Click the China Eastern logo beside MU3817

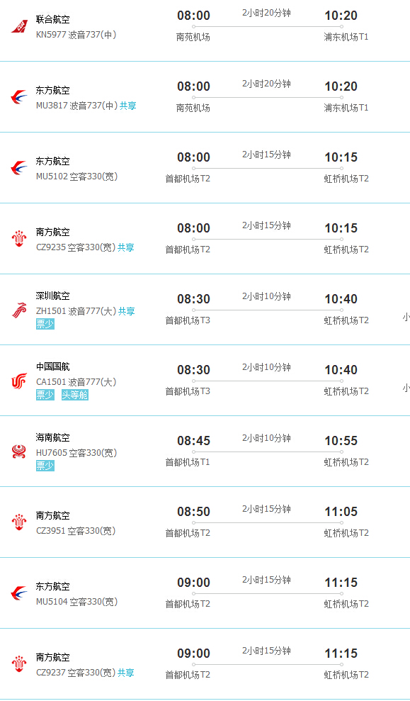(19, 97)
